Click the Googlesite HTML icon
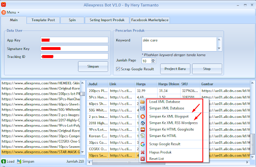Screen dimensions: 256x167 tap(142, 129)
